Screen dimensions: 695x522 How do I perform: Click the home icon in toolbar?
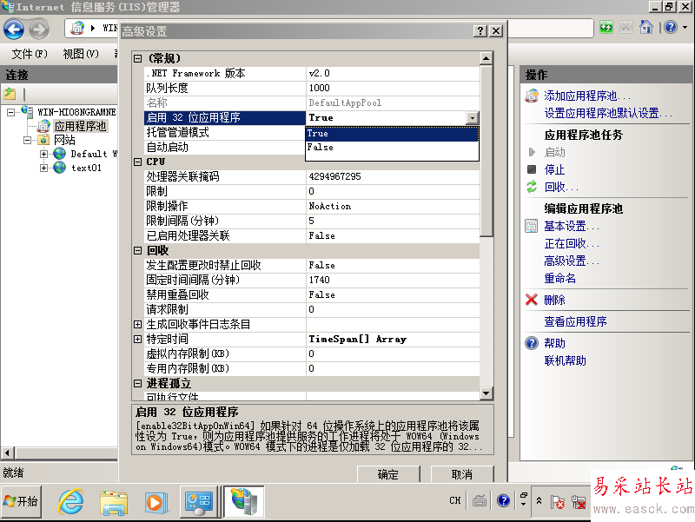click(645, 28)
